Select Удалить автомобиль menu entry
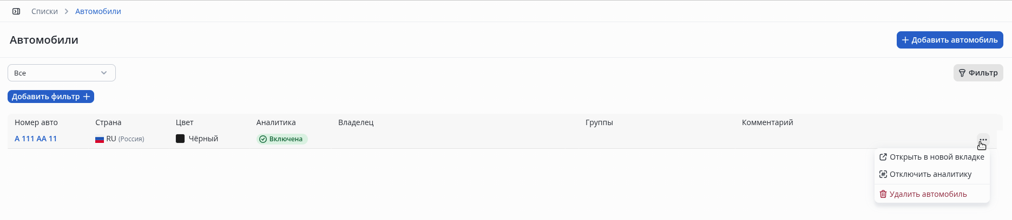1012x220 pixels. coord(928,194)
